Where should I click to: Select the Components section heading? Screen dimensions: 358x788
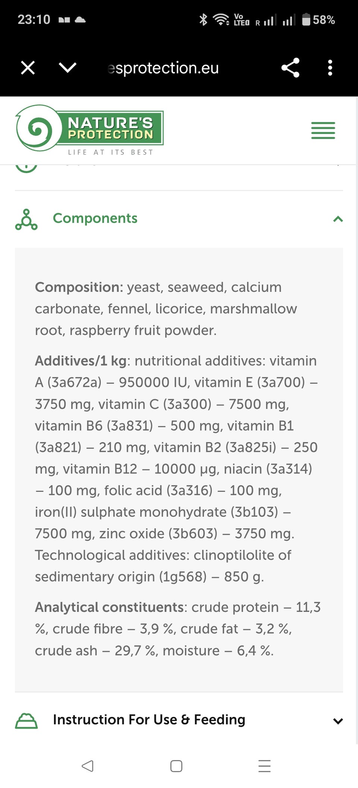tap(95, 218)
